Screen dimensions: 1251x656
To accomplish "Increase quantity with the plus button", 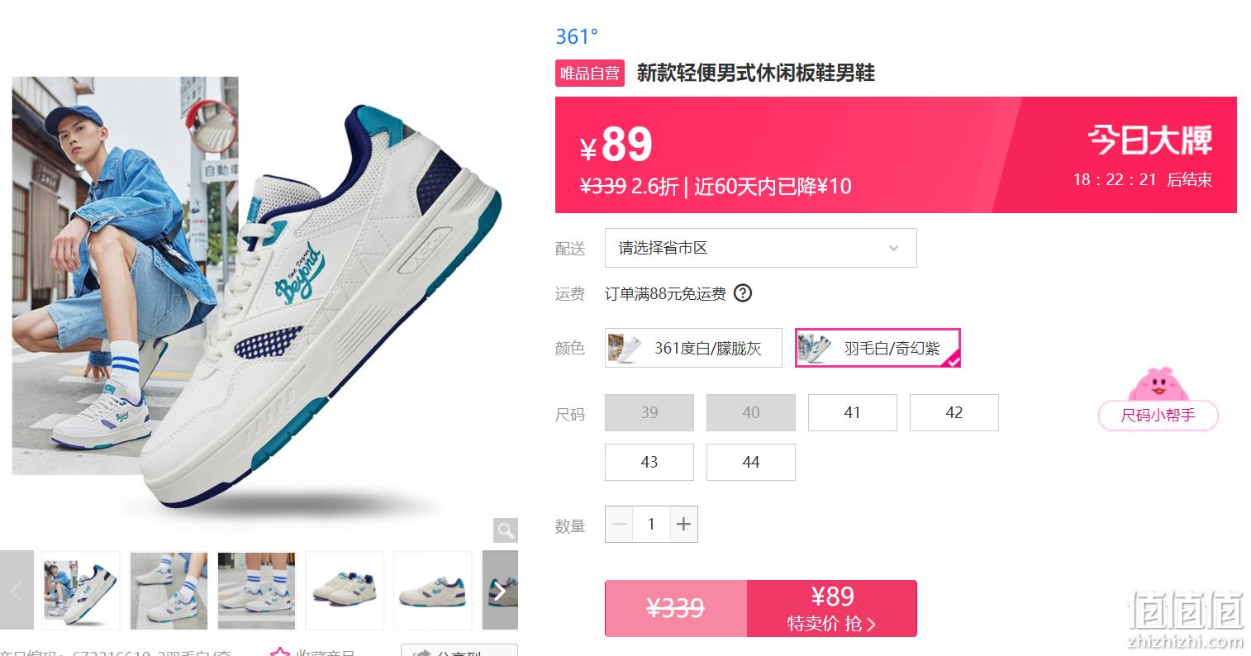I will click(x=683, y=524).
